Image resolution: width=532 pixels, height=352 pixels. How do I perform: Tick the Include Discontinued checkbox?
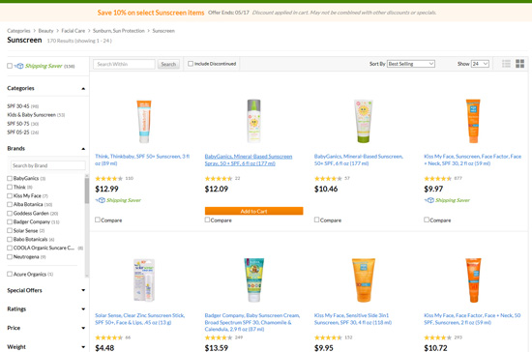tap(191, 64)
